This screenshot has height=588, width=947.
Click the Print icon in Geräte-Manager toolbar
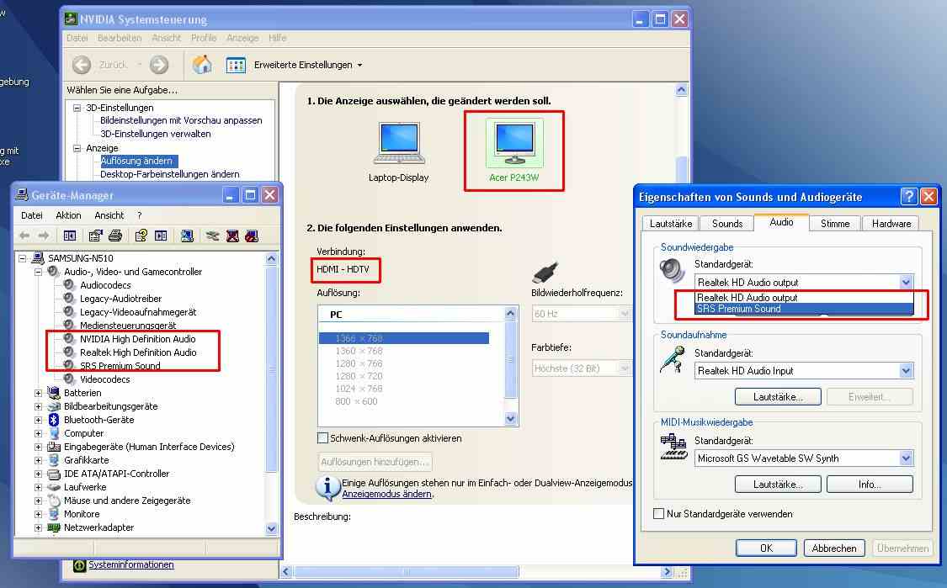pos(115,236)
